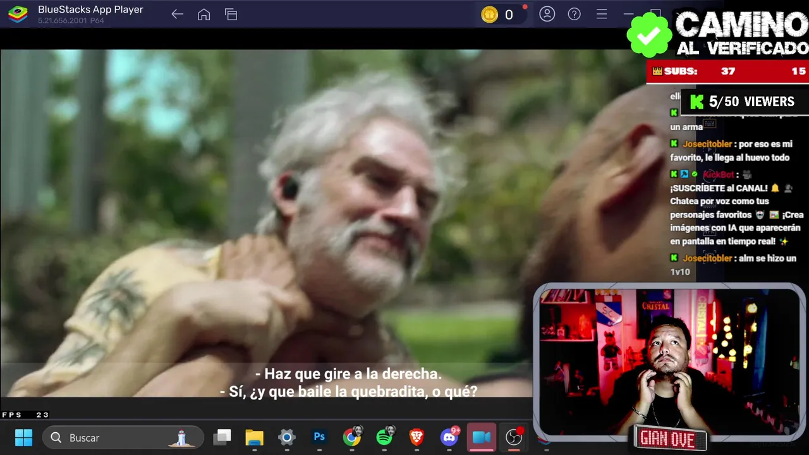Open Brave browser from the taskbar
The width and height of the screenshot is (809, 455).
pyautogui.click(x=417, y=437)
